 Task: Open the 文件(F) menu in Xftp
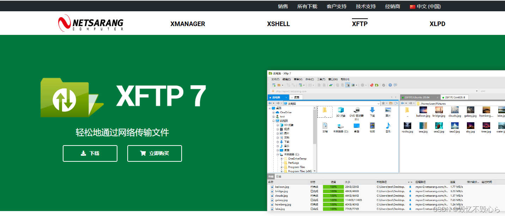click(275, 79)
